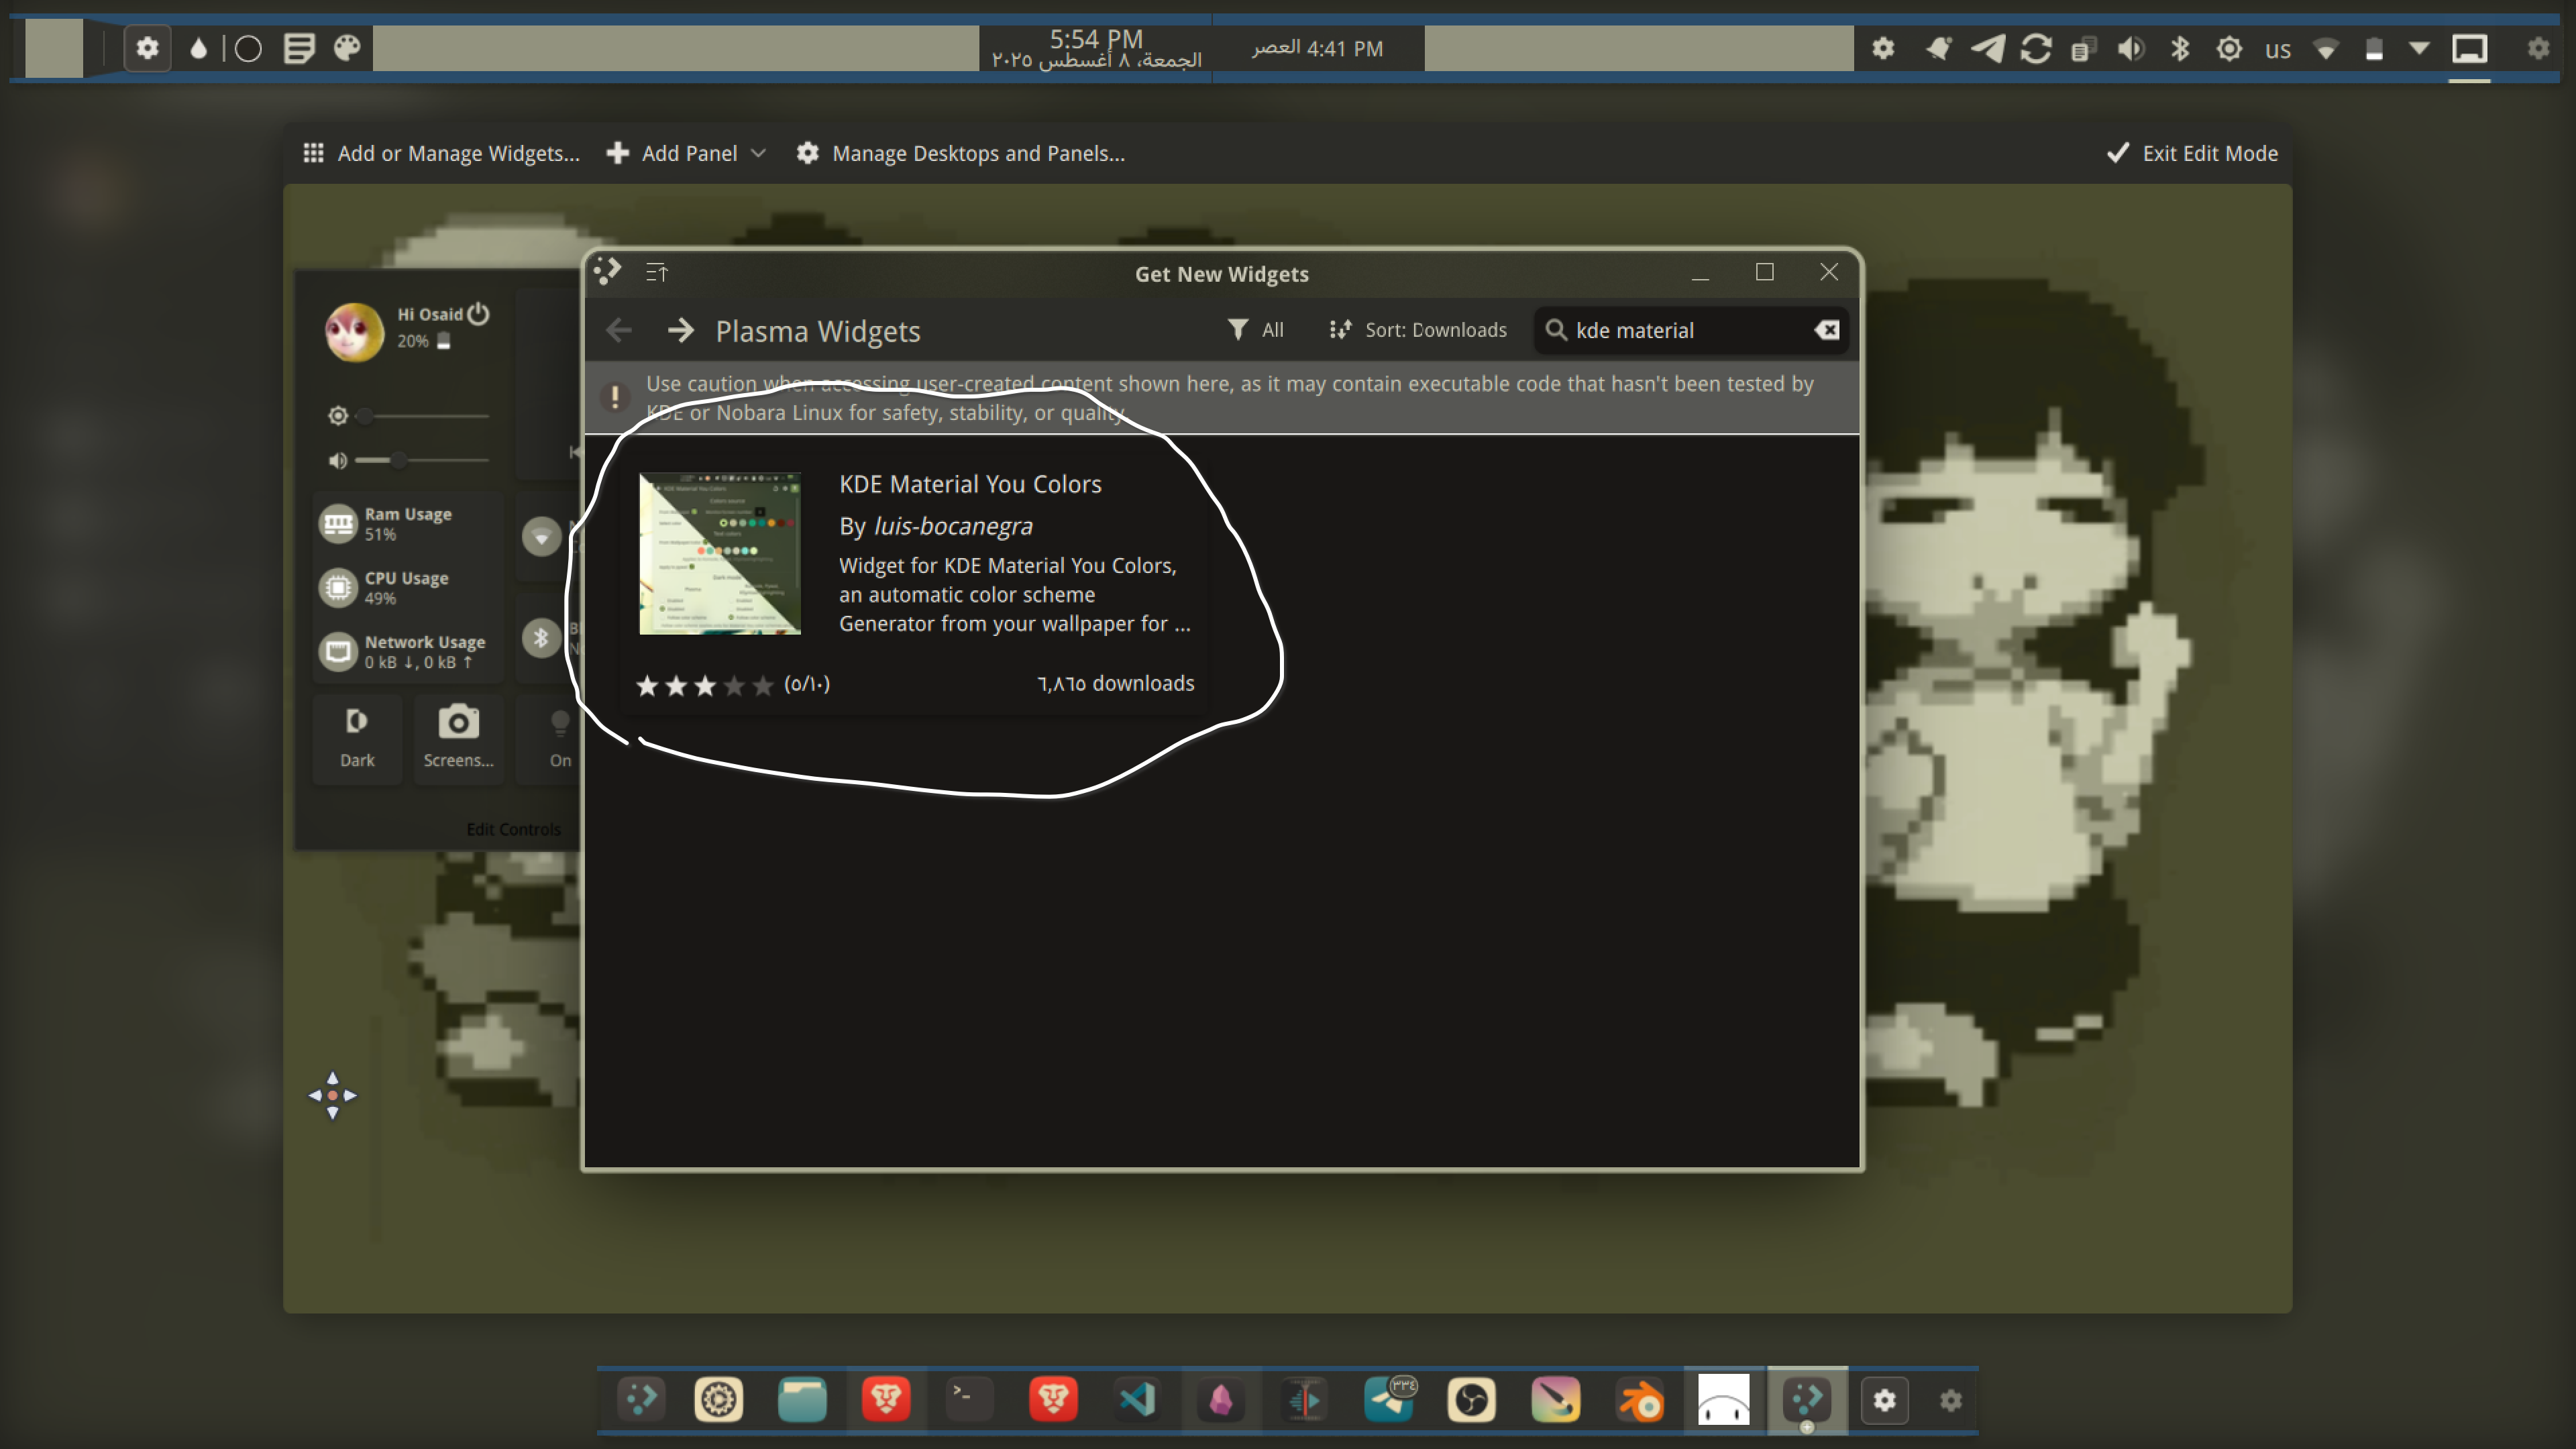Open the battery tray icon
The image size is (2576, 1449).
click(x=2374, y=48)
